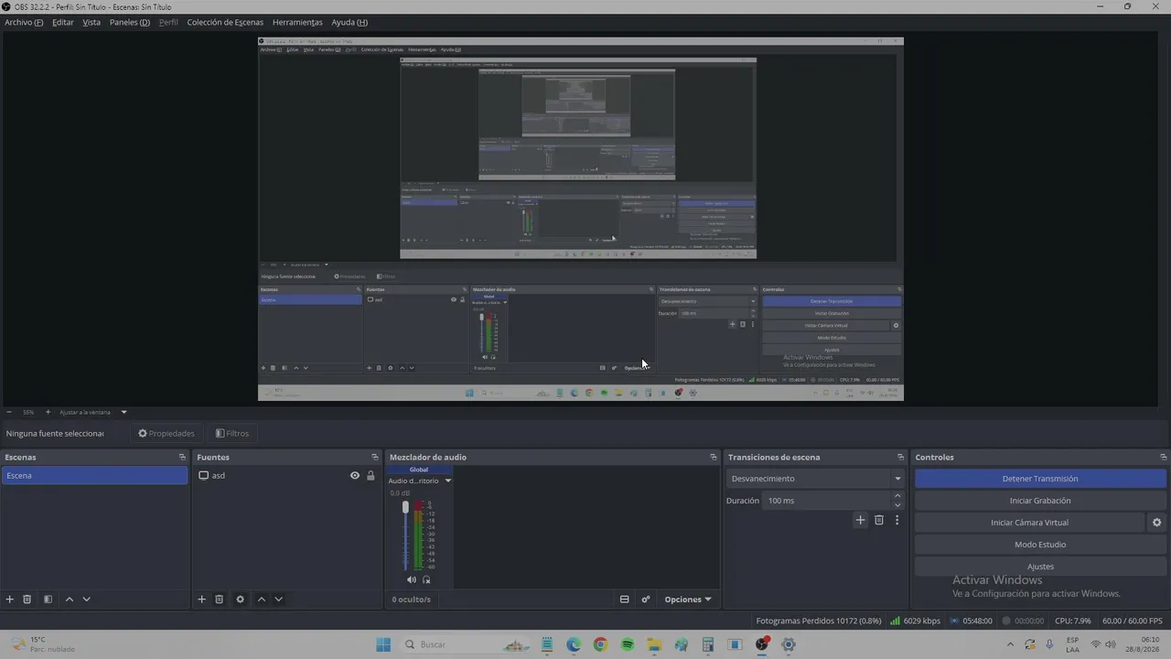Increase the transition duration with the up arrow
This screenshot has width=1171, height=659.
[x=897, y=496]
